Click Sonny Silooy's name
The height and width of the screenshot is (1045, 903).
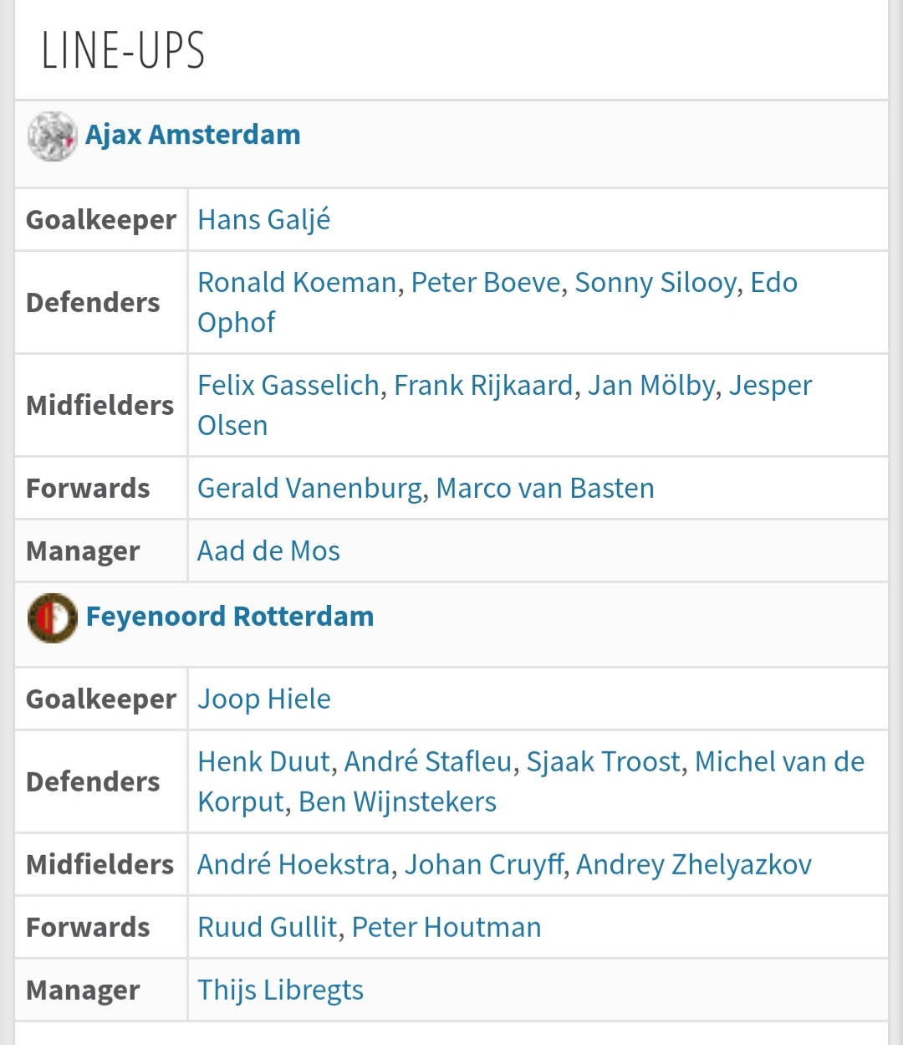pos(656,283)
